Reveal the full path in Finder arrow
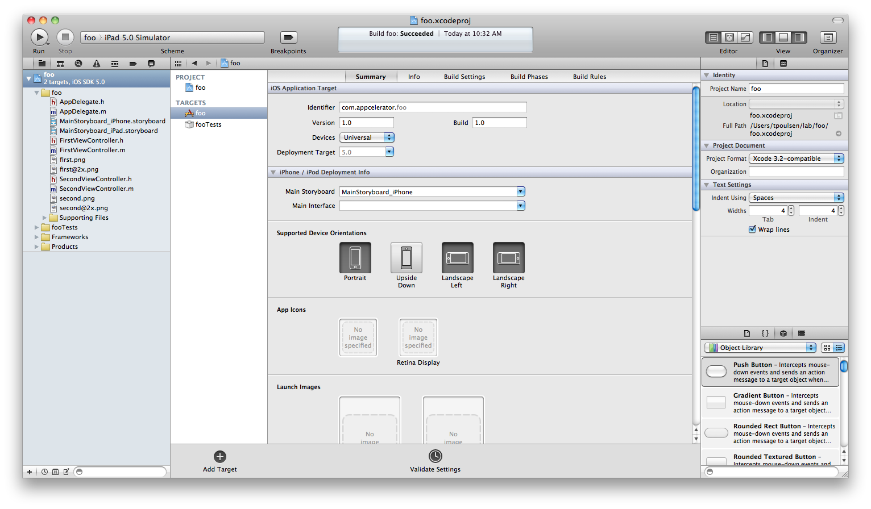The height and width of the screenshot is (509, 871). (x=839, y=133)
